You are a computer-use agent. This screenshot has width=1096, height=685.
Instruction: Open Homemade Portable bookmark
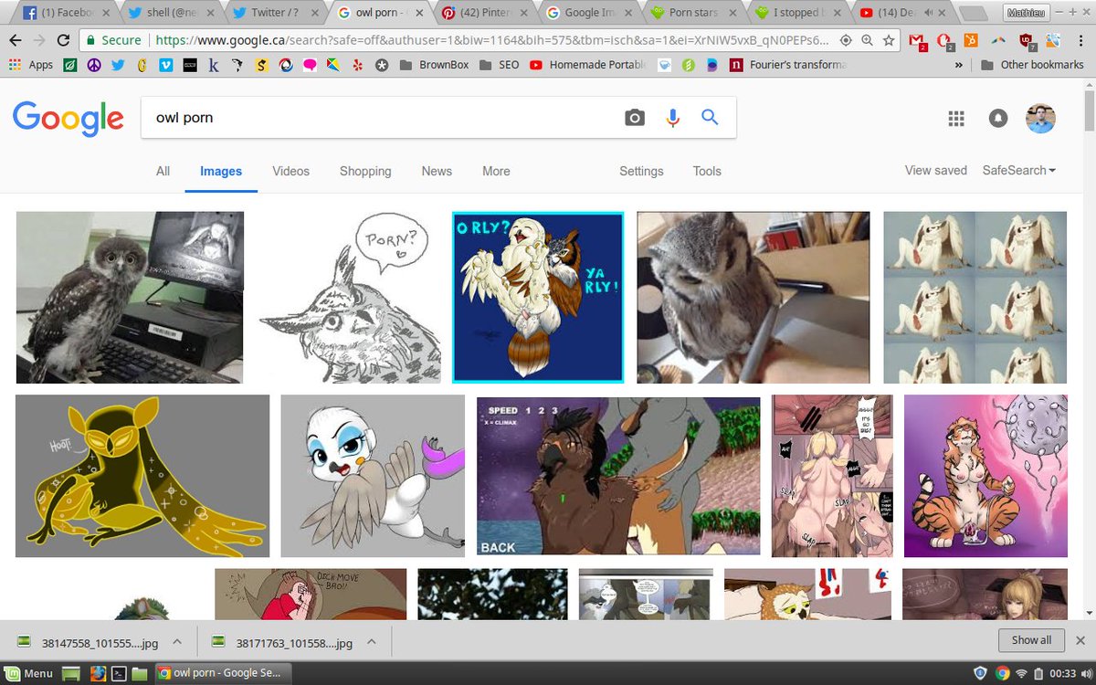pyautogui.click(x=586, y=65)
